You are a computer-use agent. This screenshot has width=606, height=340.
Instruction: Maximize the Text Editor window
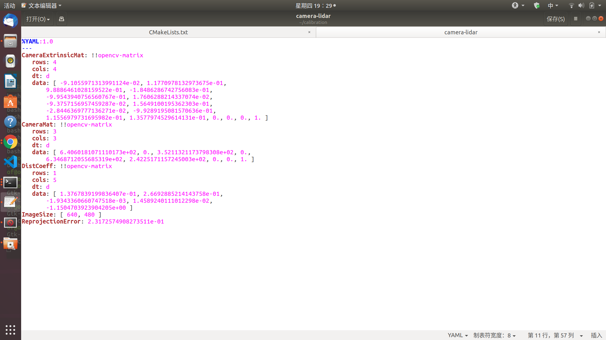595,19
